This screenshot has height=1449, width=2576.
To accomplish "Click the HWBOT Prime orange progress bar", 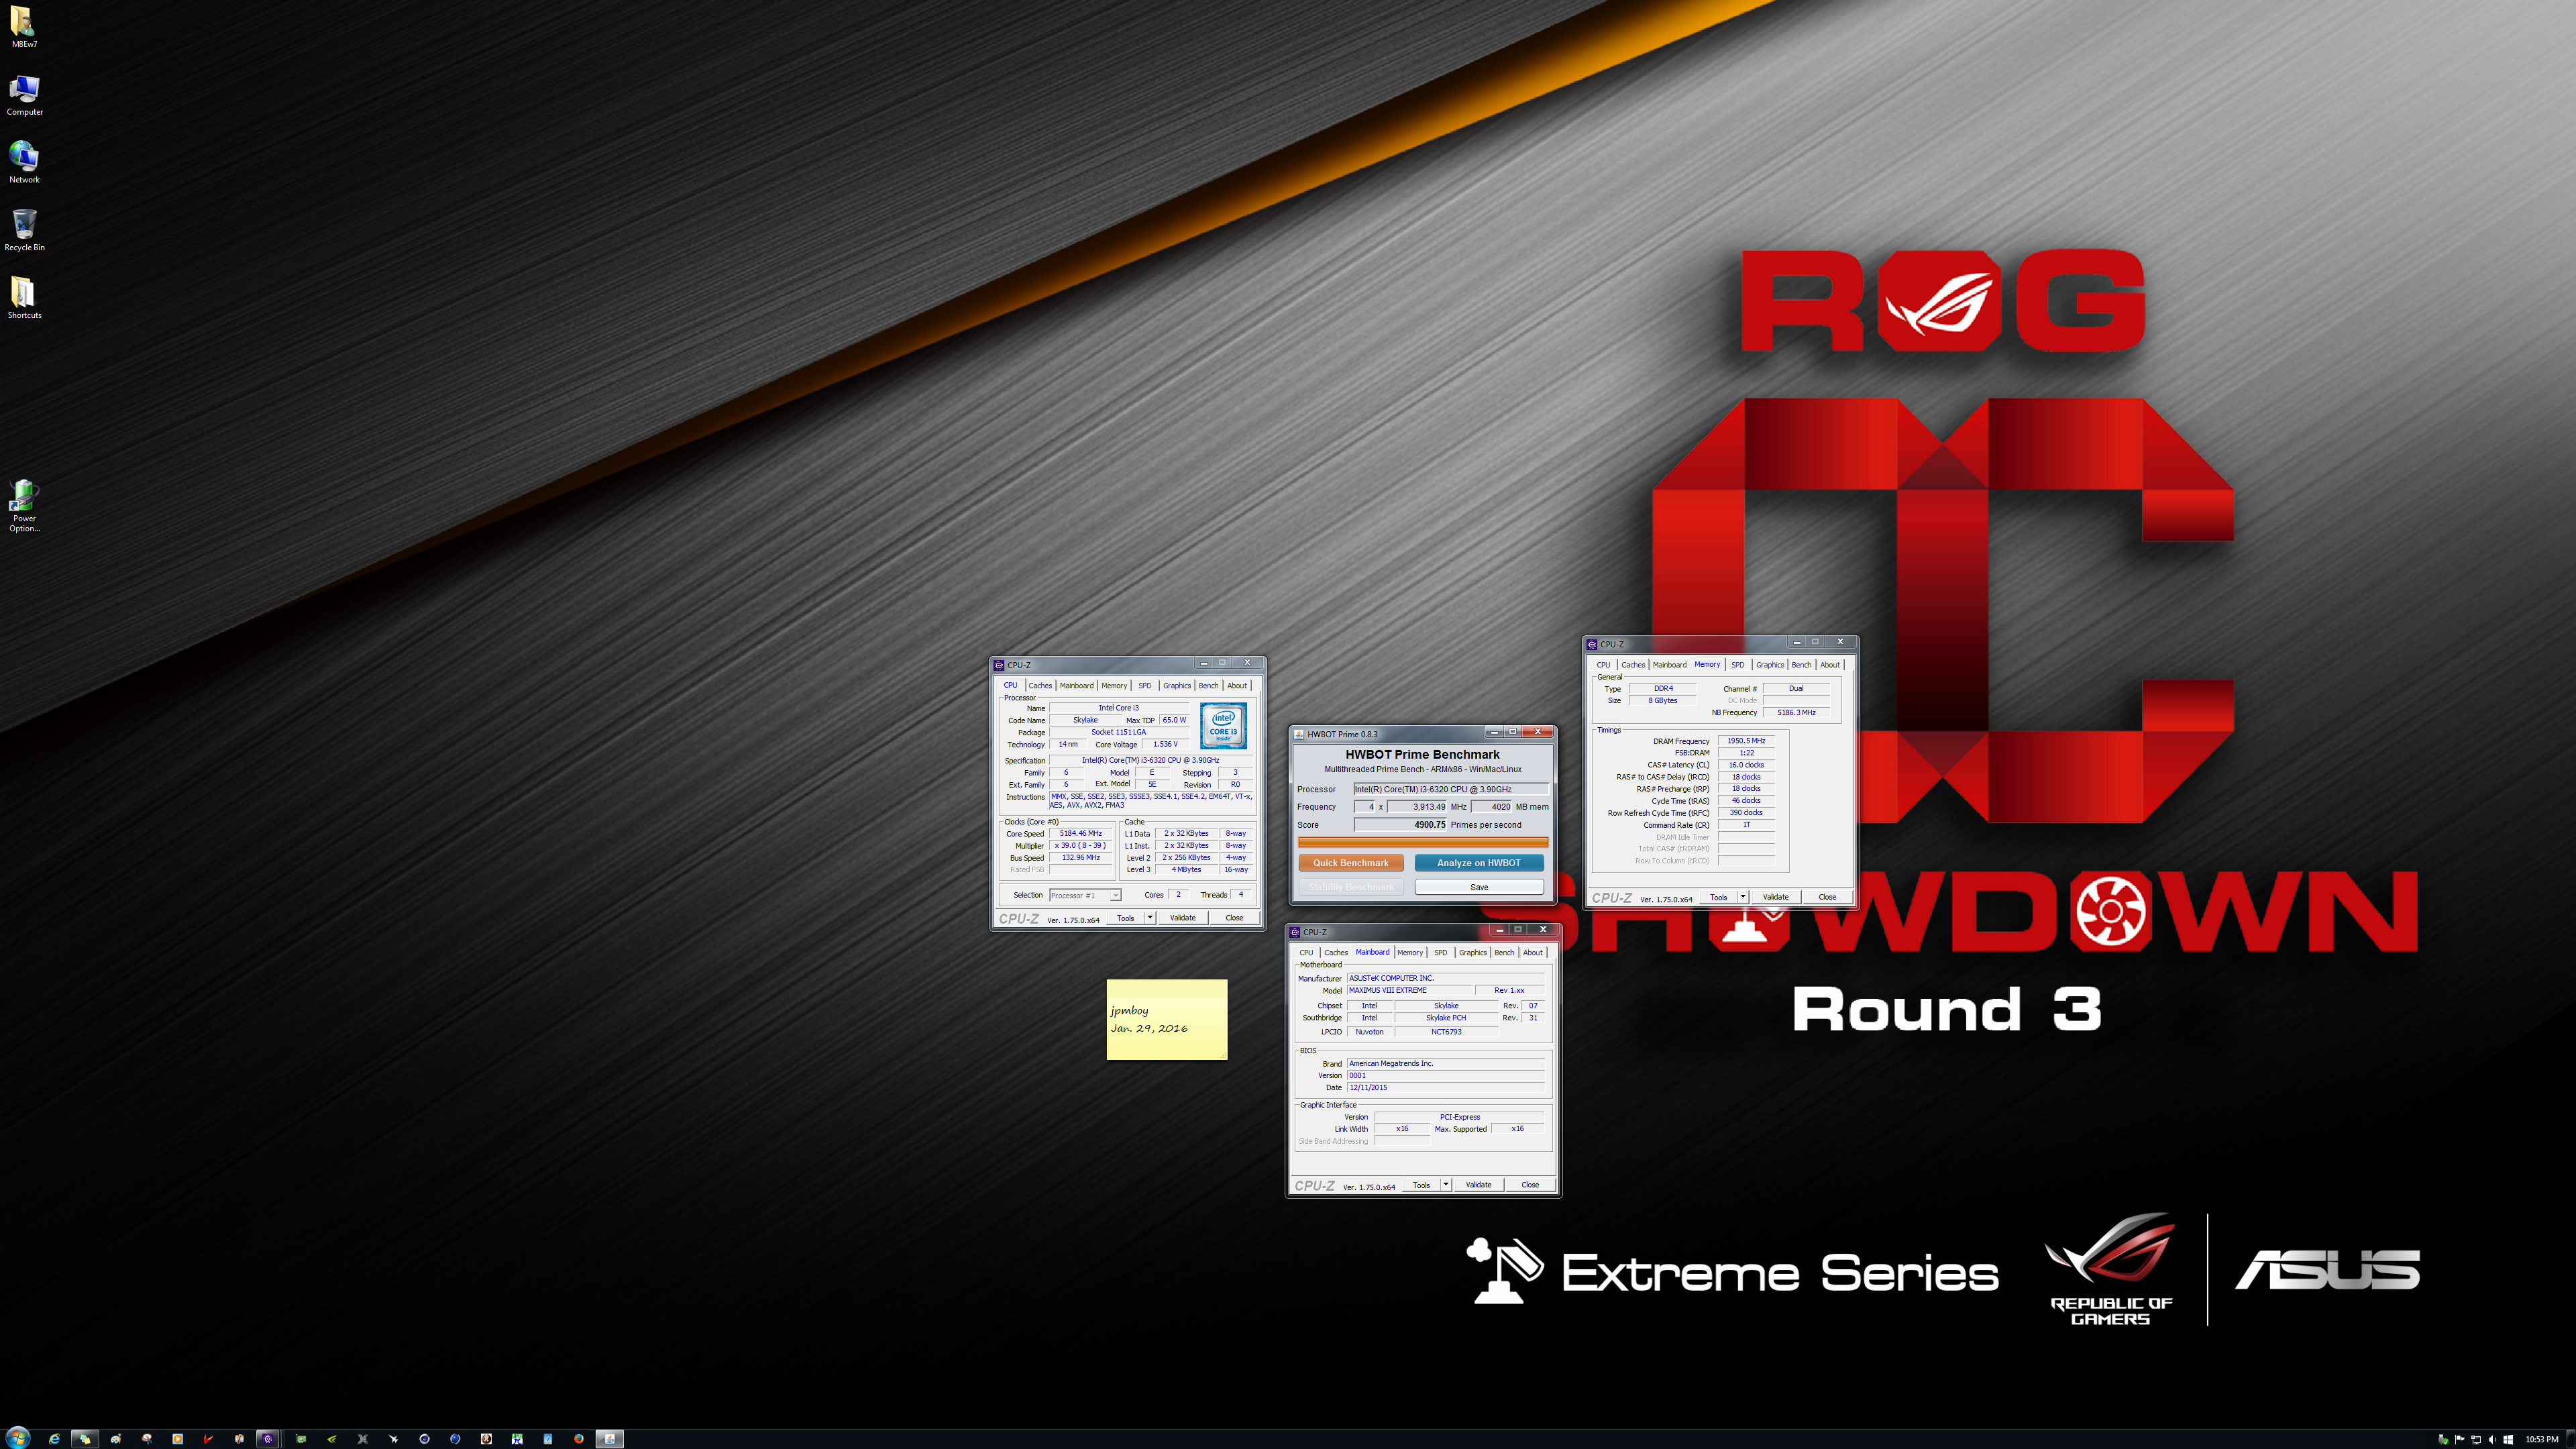I will (x=1423, y=842).
